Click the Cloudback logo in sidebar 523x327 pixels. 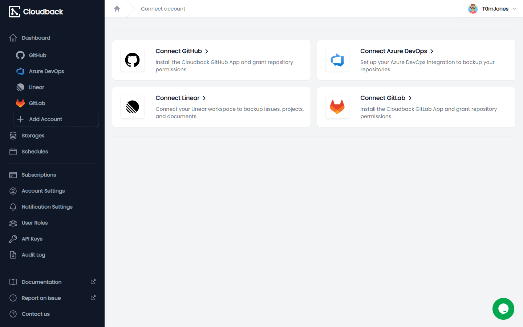(36, 12)
